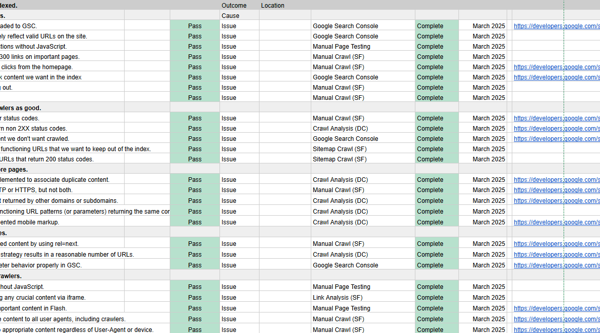
Task: Click 'Google Search Console' in the 'reflect valid URLs' row
Action: (363, 36)
